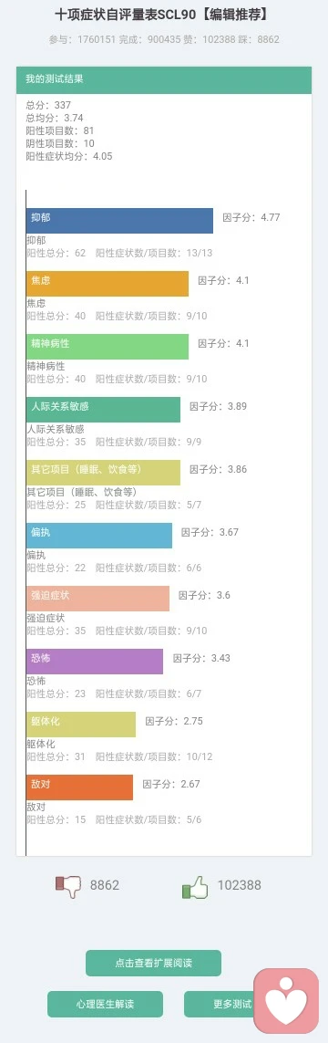Click the yellow 躯体化 bar
The image size is (328, 1043).
(x=81, y=725)
